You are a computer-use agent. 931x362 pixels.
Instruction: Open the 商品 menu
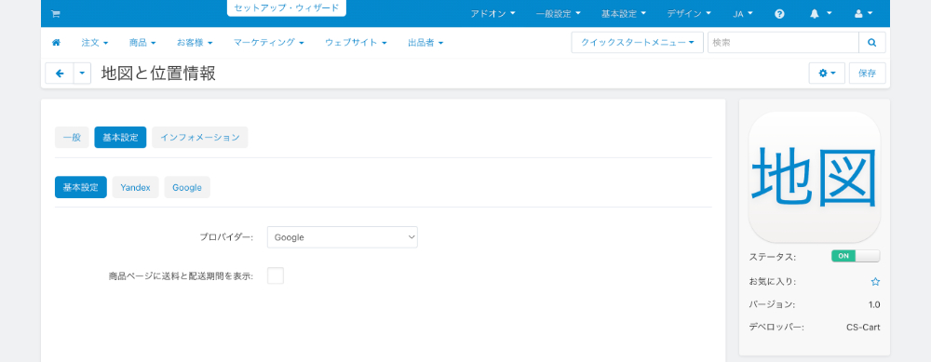click(142, 43)
